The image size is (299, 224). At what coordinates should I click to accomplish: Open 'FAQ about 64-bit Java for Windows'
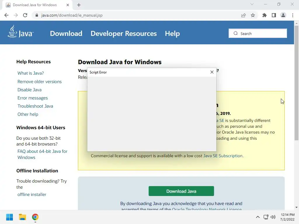42,154
